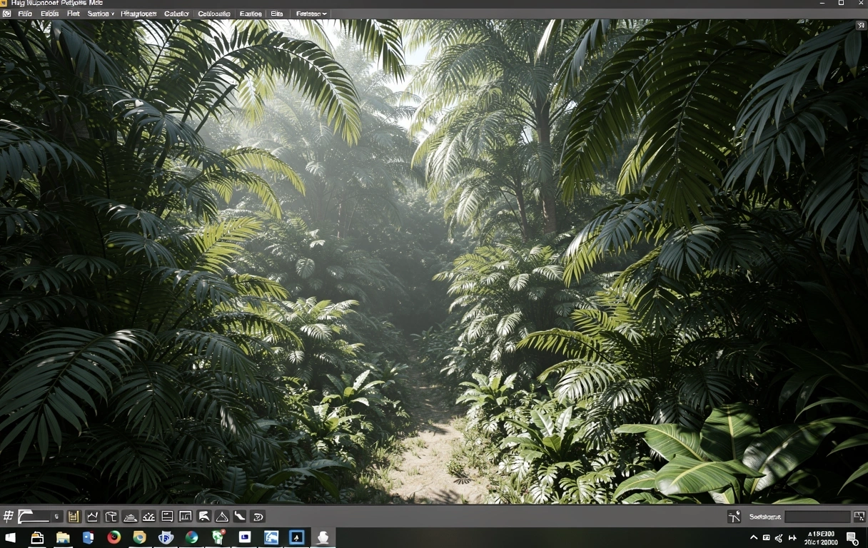Image resolution: width=868 pixels, height=548 pixels.
Task: Click the selection arrow tool icon
Action: [203, 516]
